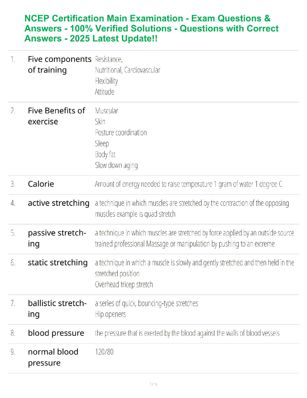Select the "passive stretching" term
Image resolution: width=307 pixels, height=398 pixels.
click(57, 238)
